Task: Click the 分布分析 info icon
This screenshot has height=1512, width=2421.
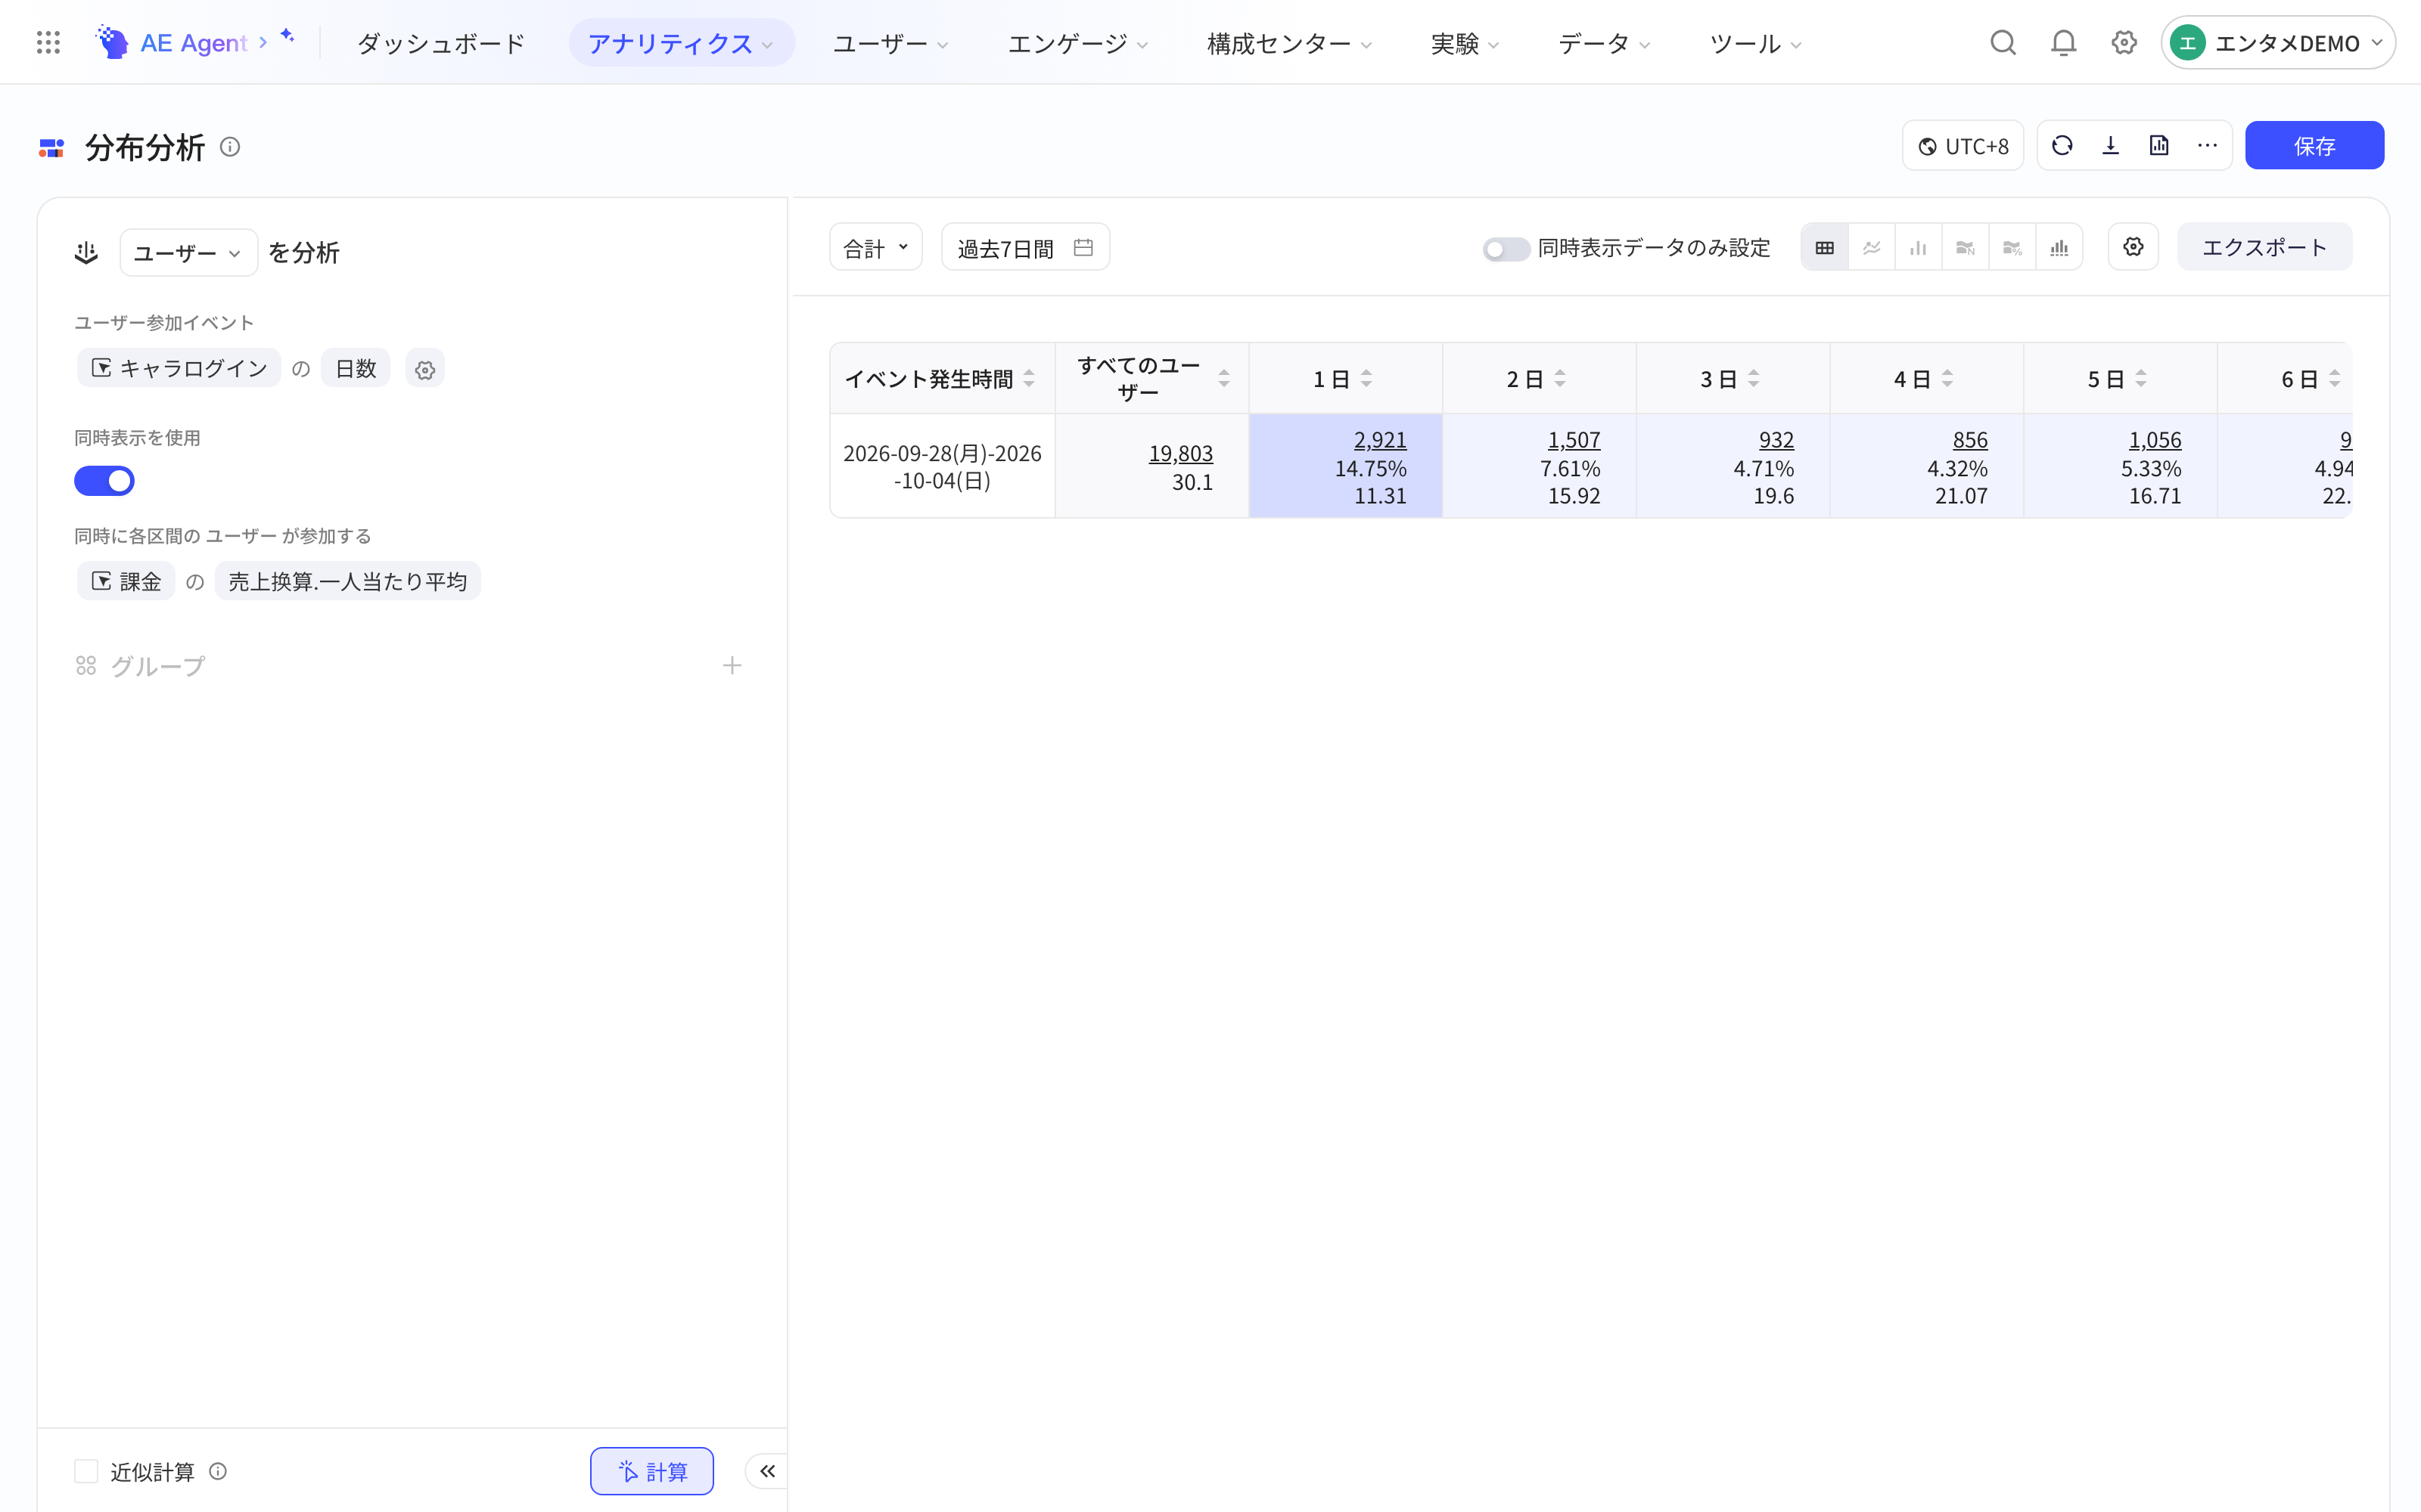Action: (230, 147)
